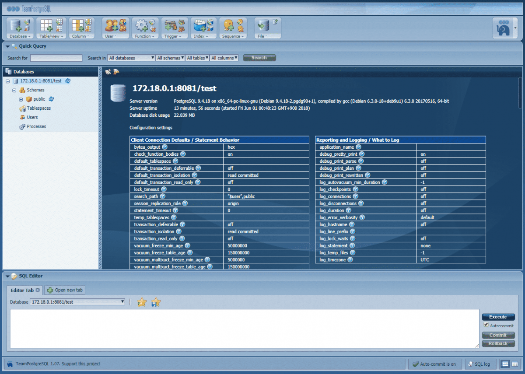Click the small delete function icon

[152, 28]
